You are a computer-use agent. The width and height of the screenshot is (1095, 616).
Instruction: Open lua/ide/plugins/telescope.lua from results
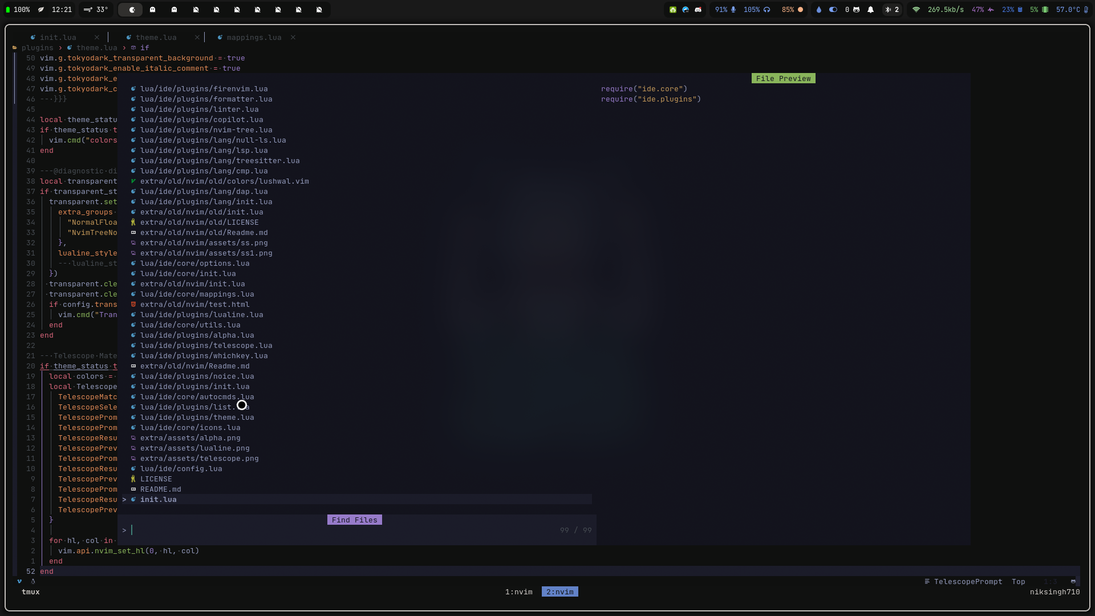(x=206, y=346)
